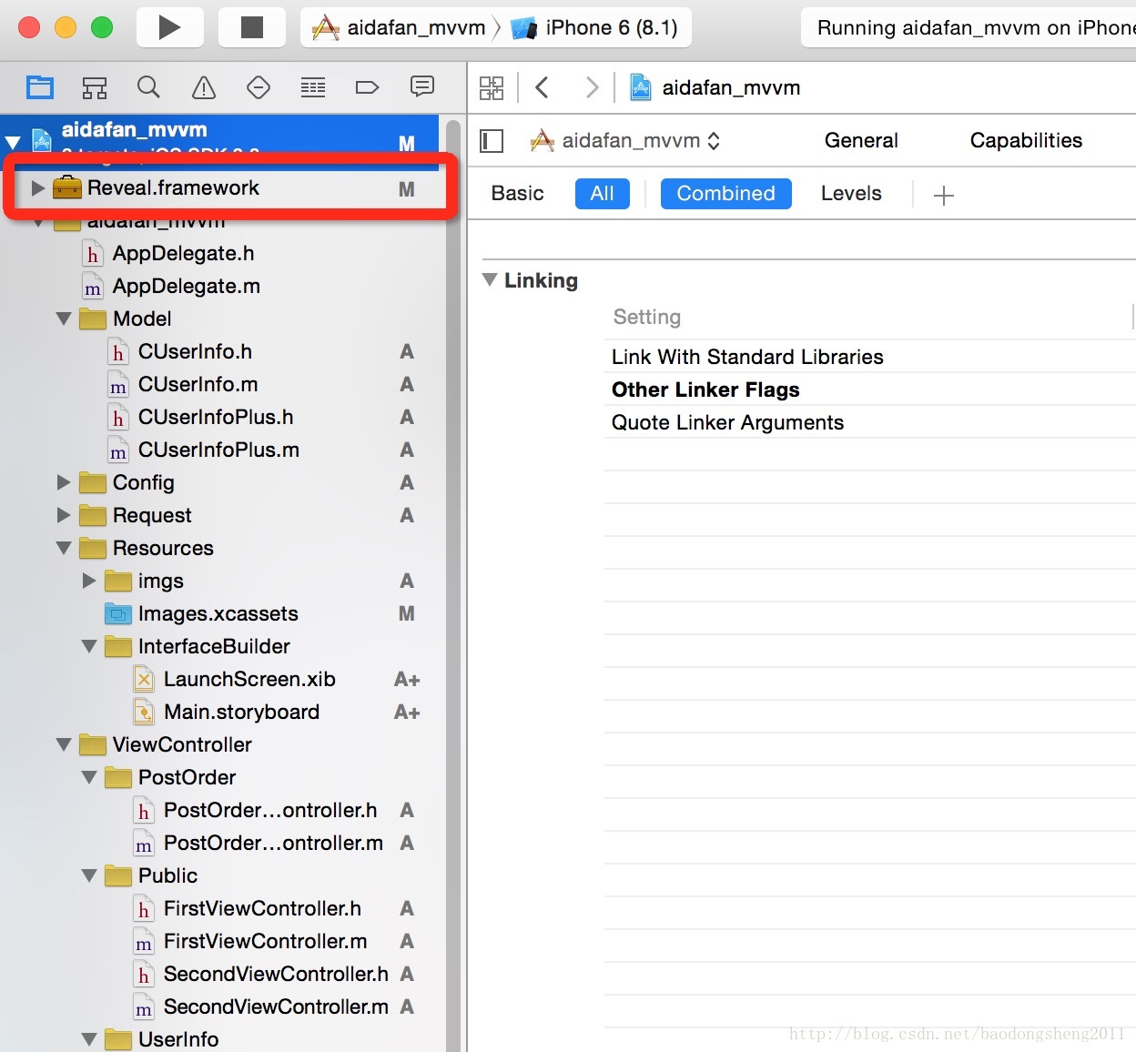
Task: Go forward with the right chevron
Action: click(x=592, y=87)
